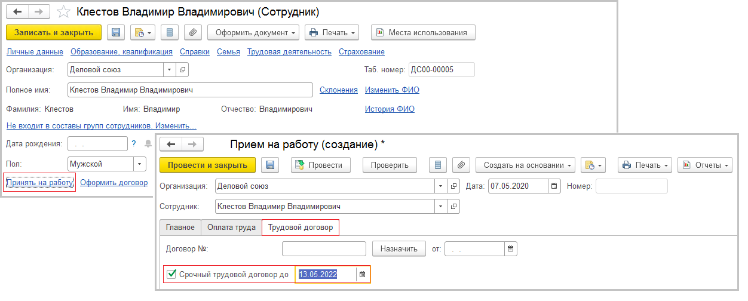Focus the Дата рождения field
The width and height of the screenshot is (748, 301).
pyautogui.click(x=97, y=143)
